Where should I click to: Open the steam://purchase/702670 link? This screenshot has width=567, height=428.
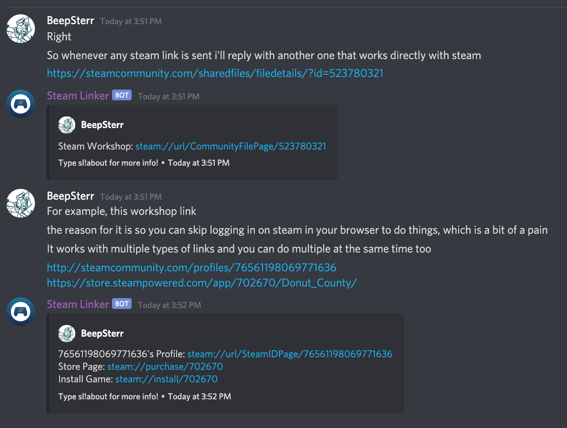pyautogui.click(x=165, y=367)
